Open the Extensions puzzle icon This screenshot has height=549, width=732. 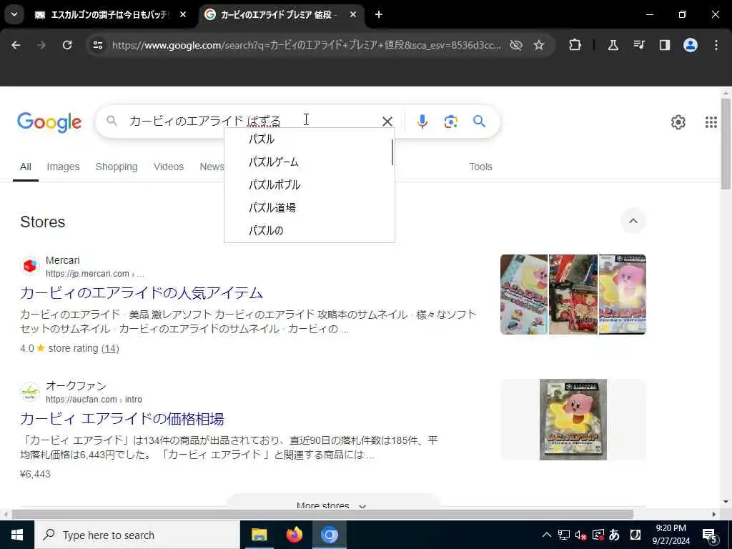pos(575,45)
